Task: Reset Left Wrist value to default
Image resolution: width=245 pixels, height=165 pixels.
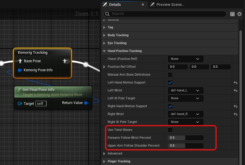Action: [x=236, y=91]
